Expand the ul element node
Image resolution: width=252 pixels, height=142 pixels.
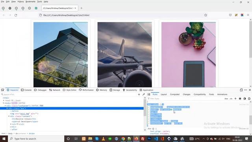click(x=11, y=124)
